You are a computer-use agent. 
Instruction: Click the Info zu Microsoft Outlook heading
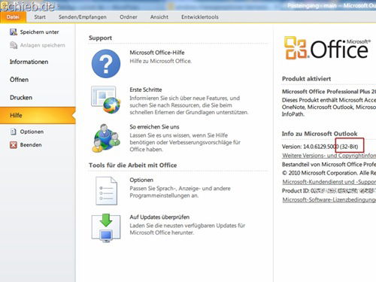pos(320,134)
